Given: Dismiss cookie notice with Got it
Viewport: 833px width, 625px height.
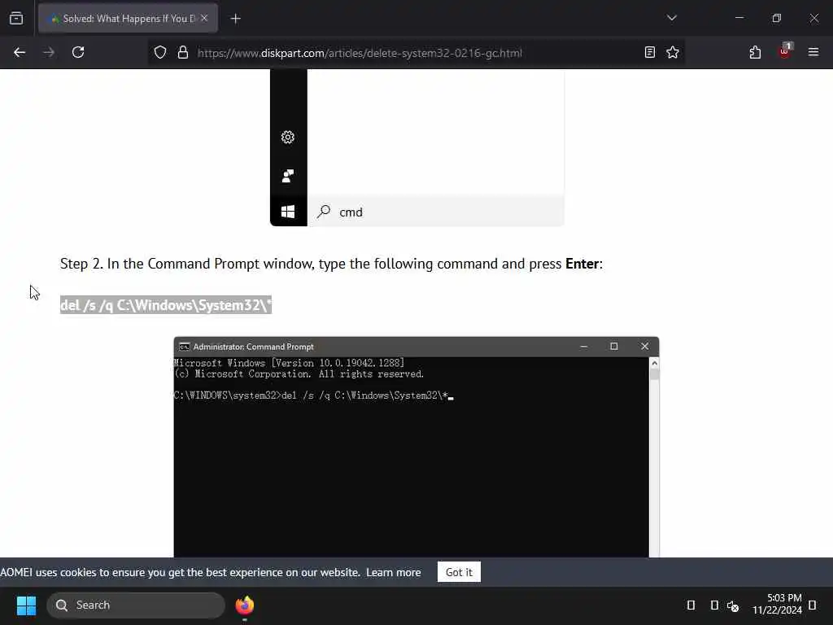Looking at the screenshot, I should point(459,572).
